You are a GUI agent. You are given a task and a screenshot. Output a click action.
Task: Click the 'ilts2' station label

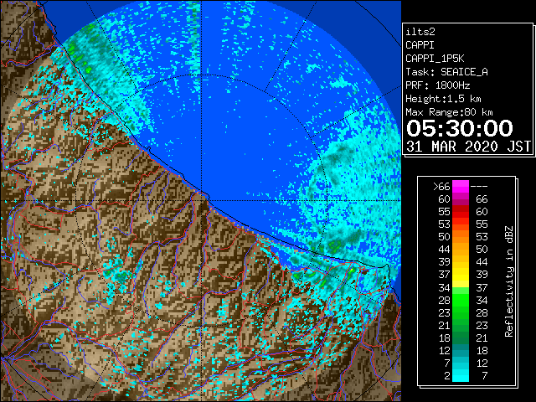[x=420, y=32]
